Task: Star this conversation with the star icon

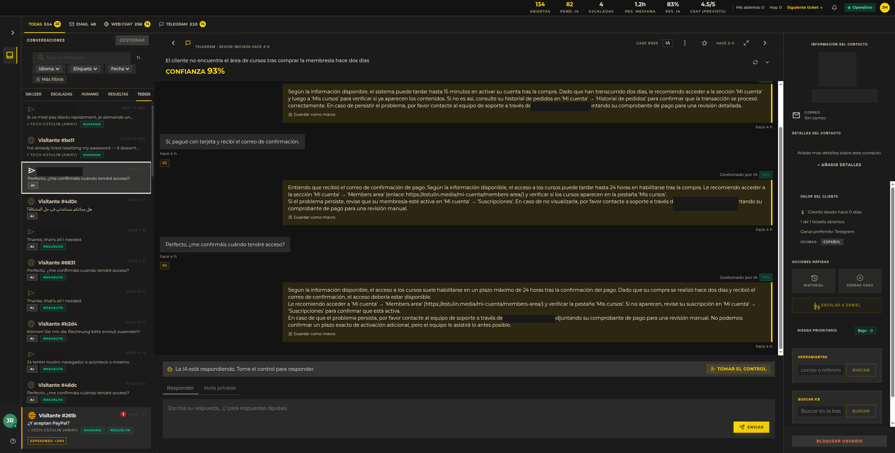Action: click(704, 43)
